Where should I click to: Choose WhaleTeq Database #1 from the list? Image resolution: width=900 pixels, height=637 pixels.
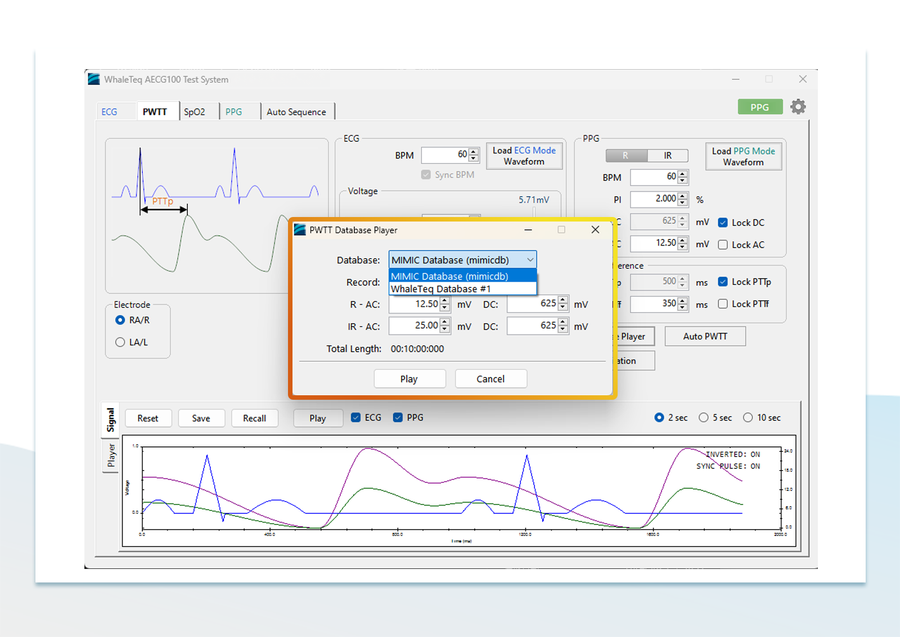click(x=462, y=289)
